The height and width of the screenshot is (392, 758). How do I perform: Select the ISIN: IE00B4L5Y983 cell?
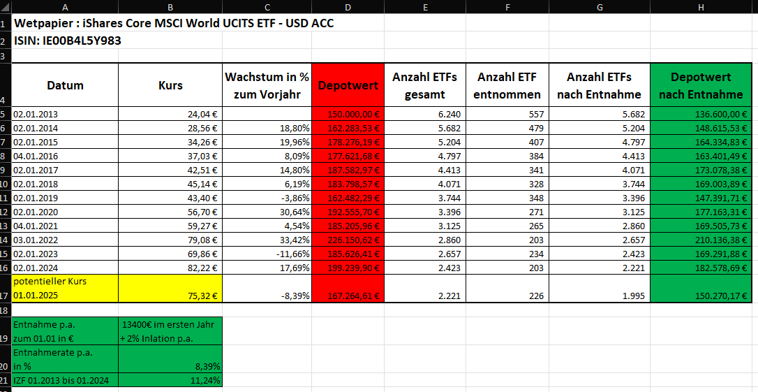click(68, 41)
